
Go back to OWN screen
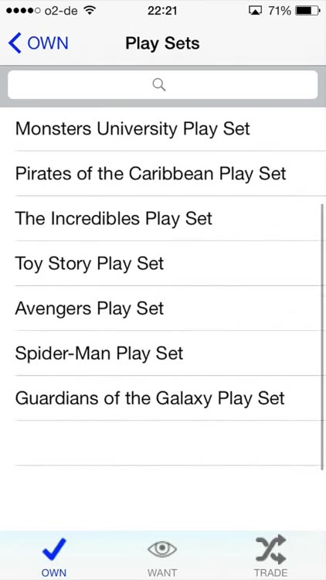(x=39, y=43)
